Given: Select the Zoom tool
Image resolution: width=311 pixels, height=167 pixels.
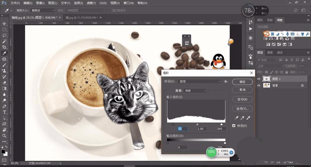Looking at the screenshot, I should 4,136.
